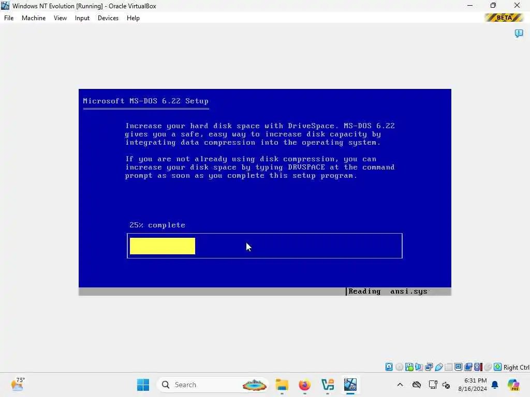Restore down the VirtualBox window
530x397 pixels.
(493, 5)
